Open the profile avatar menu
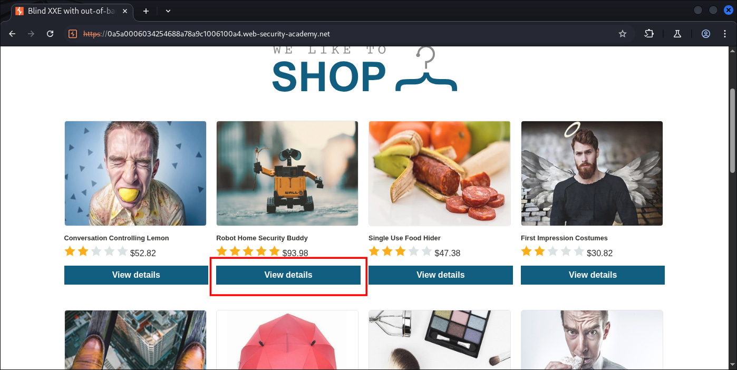 tap(706, 34)
